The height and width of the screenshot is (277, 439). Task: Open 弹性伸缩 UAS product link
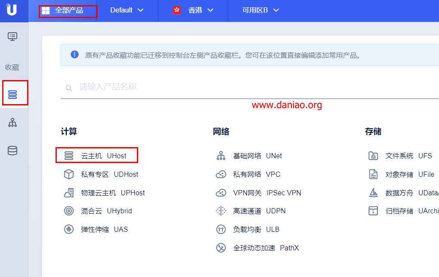click(x=105, y=229)
